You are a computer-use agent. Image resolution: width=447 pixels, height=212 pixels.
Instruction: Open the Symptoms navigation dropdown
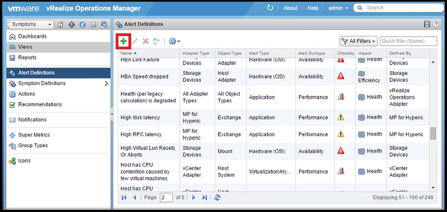[30, 24]
